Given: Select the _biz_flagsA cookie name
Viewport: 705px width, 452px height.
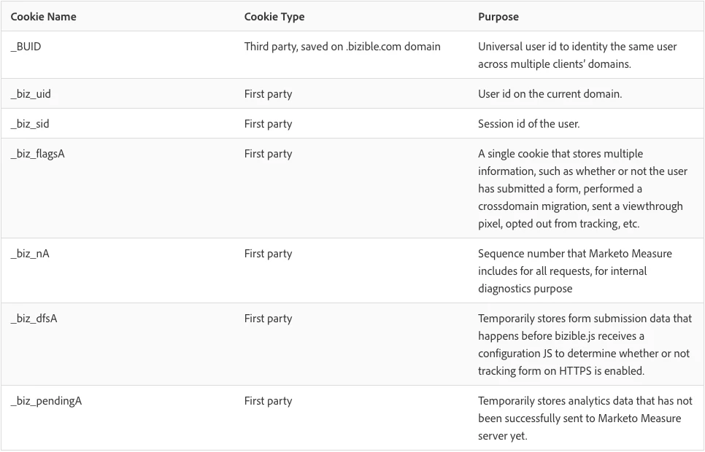Looking at the screenshot, I should [38, 154].
